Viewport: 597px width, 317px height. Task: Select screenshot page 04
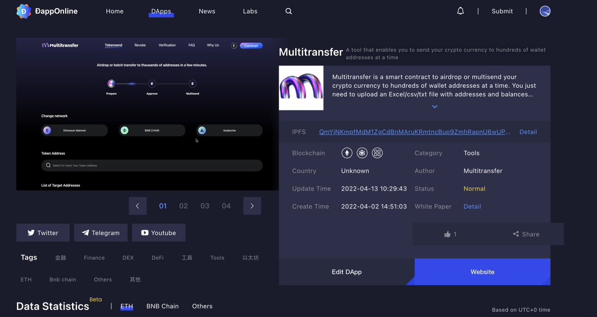pyautogui.click(x=226, y=206)
